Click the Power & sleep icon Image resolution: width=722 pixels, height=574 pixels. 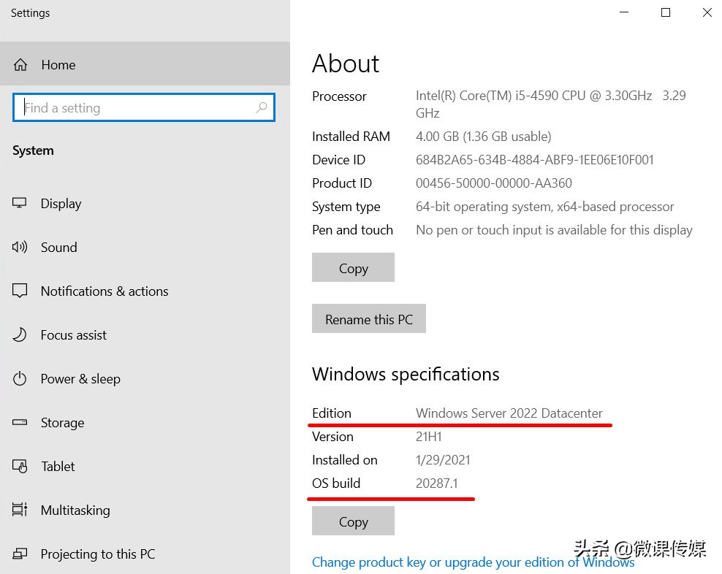click(19, 379)
